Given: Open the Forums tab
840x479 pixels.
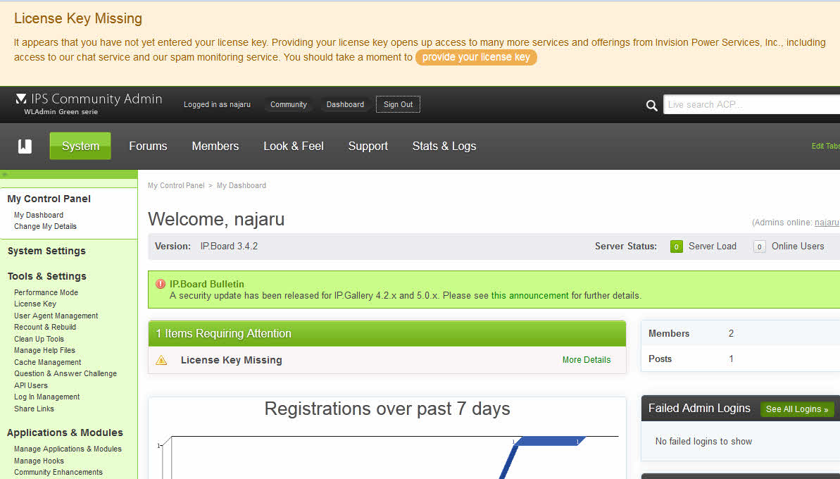Looking at the screenshot, I should click(x=148, y=146).
